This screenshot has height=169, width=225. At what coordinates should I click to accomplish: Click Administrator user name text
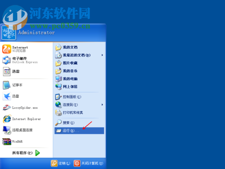tap(36, 32)
